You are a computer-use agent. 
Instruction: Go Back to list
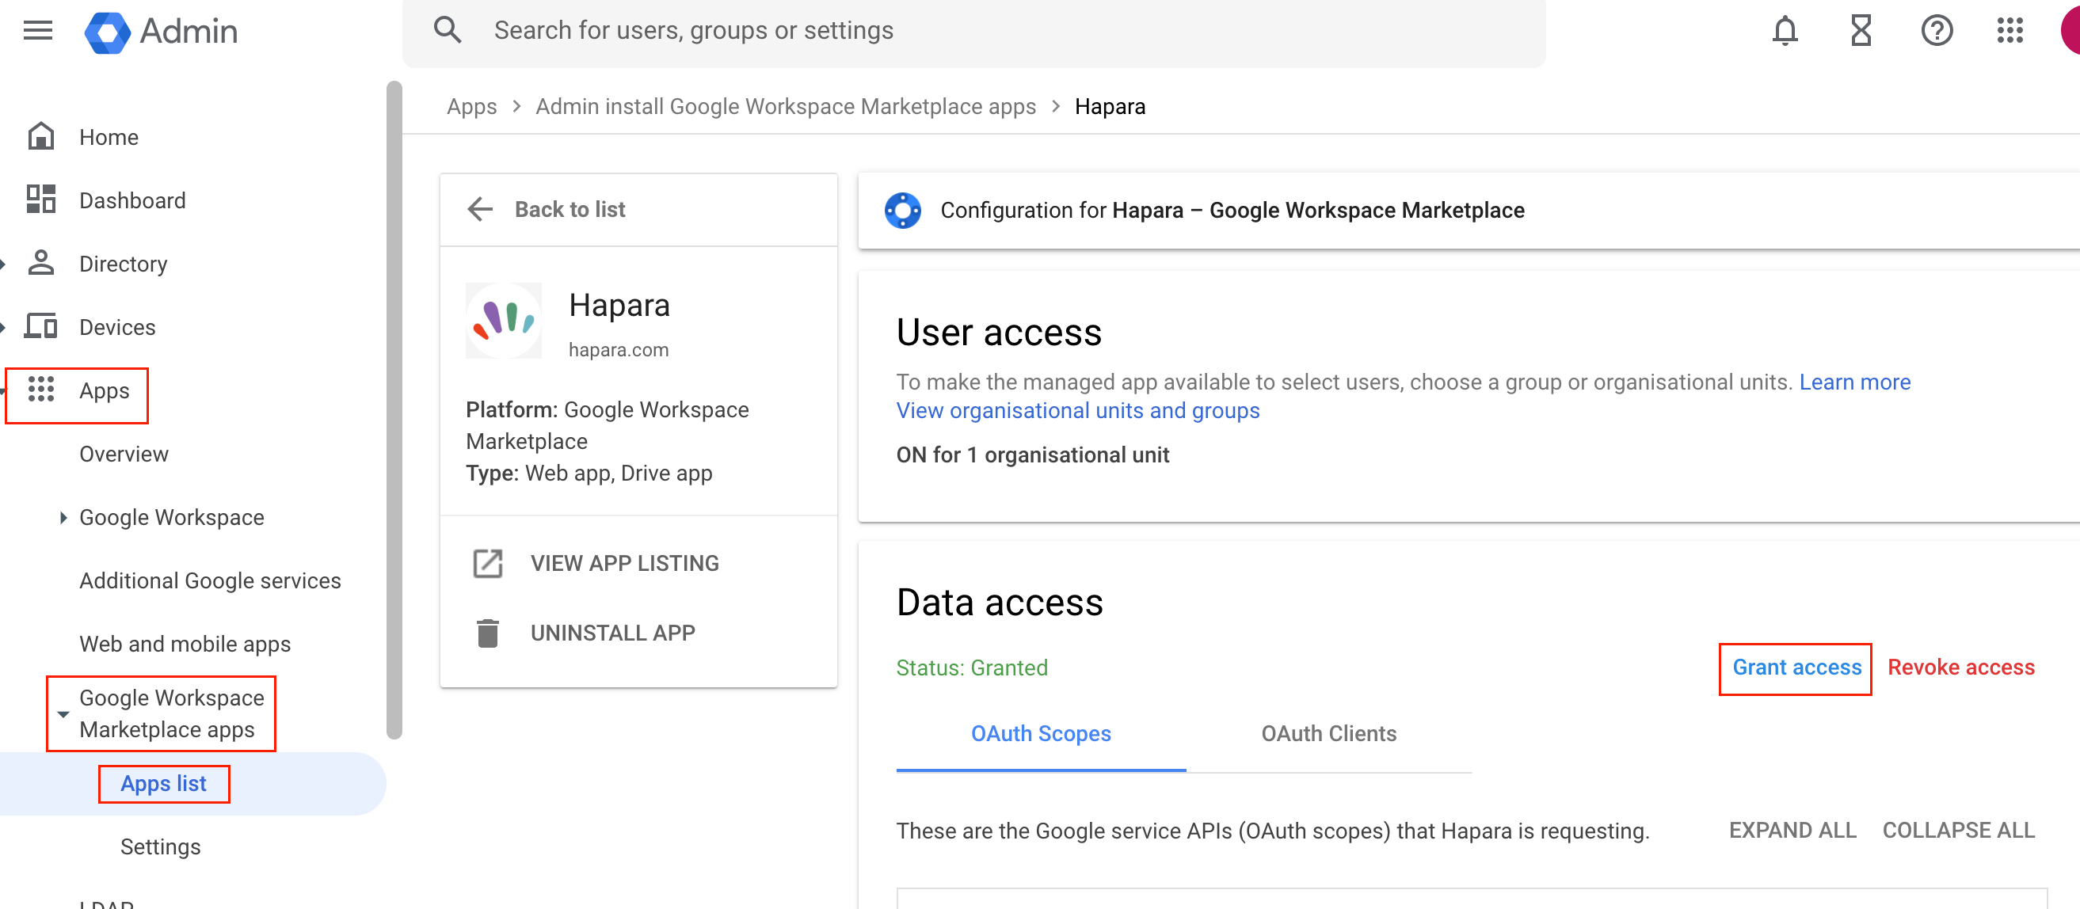tap(570, 209)
